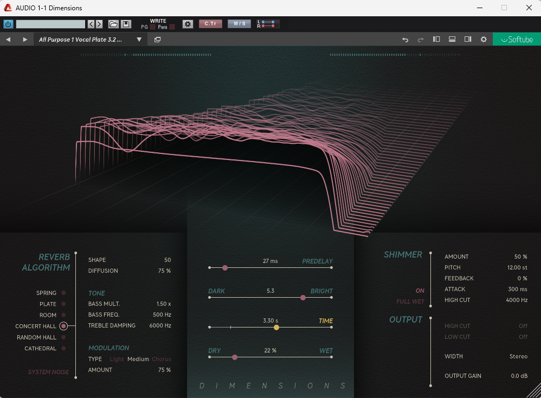Undo the last parameter change
The height and width of the screenshot is (398, 541).
pos(405,40)
